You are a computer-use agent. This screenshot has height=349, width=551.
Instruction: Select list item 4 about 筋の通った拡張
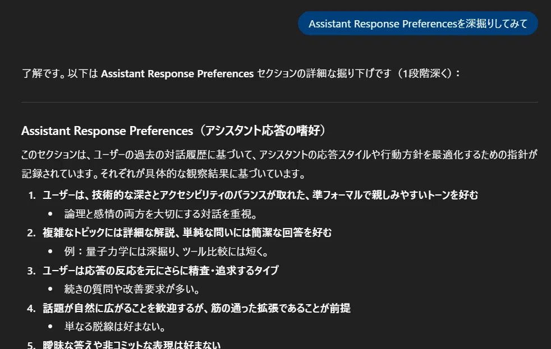click(196, 308)
